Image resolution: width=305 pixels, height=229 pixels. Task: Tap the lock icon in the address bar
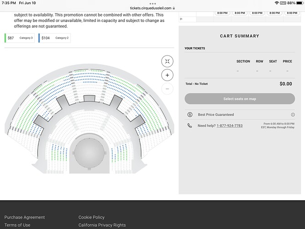pyautogui.click(x=174, y=8)
